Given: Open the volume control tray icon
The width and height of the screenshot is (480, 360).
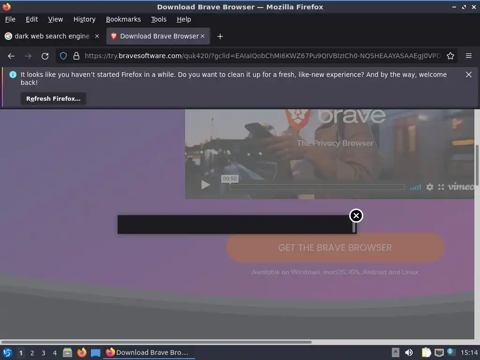Looking at the screenshot, I should (x=409, y=352).
